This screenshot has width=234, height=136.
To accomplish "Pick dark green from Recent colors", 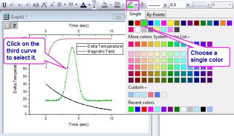I will click(x=177, y=109).
